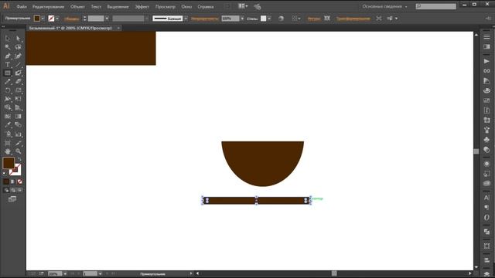
Task: Enable Draw Inside mode
Action: pyautogui.click(x=20, y=191)
